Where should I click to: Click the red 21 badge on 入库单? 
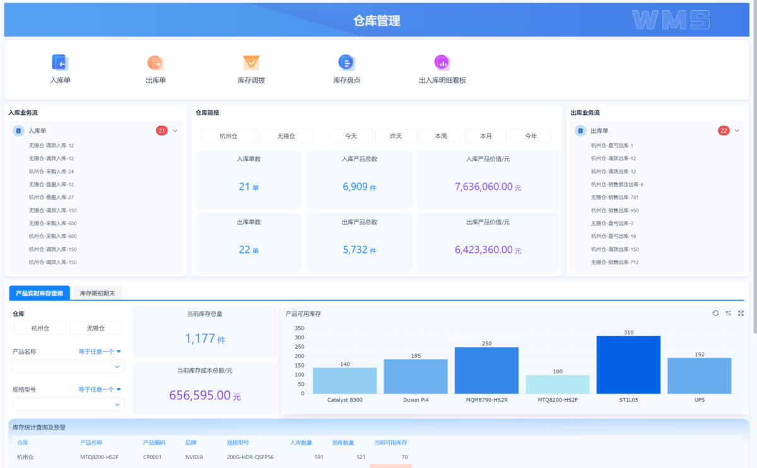(162, 131)
